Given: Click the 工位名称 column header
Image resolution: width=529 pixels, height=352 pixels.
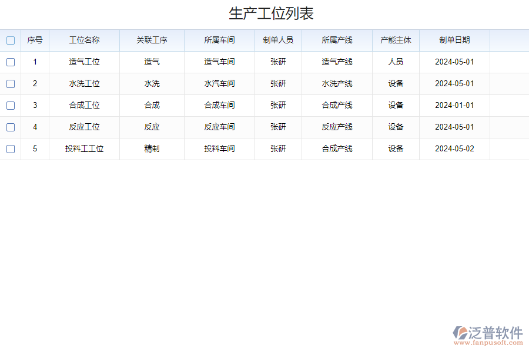Looking at the screenshot, I should (x=85, y=40).
